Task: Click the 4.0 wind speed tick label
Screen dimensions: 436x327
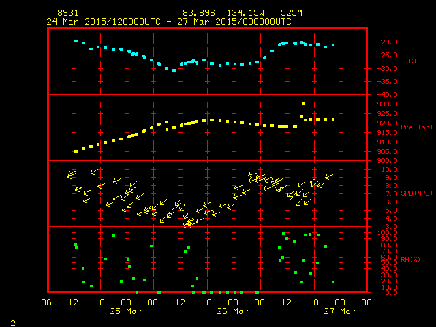Action: coord(391,219)
